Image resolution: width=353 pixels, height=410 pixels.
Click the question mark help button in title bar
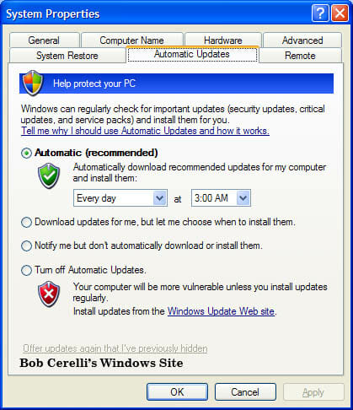320,13
